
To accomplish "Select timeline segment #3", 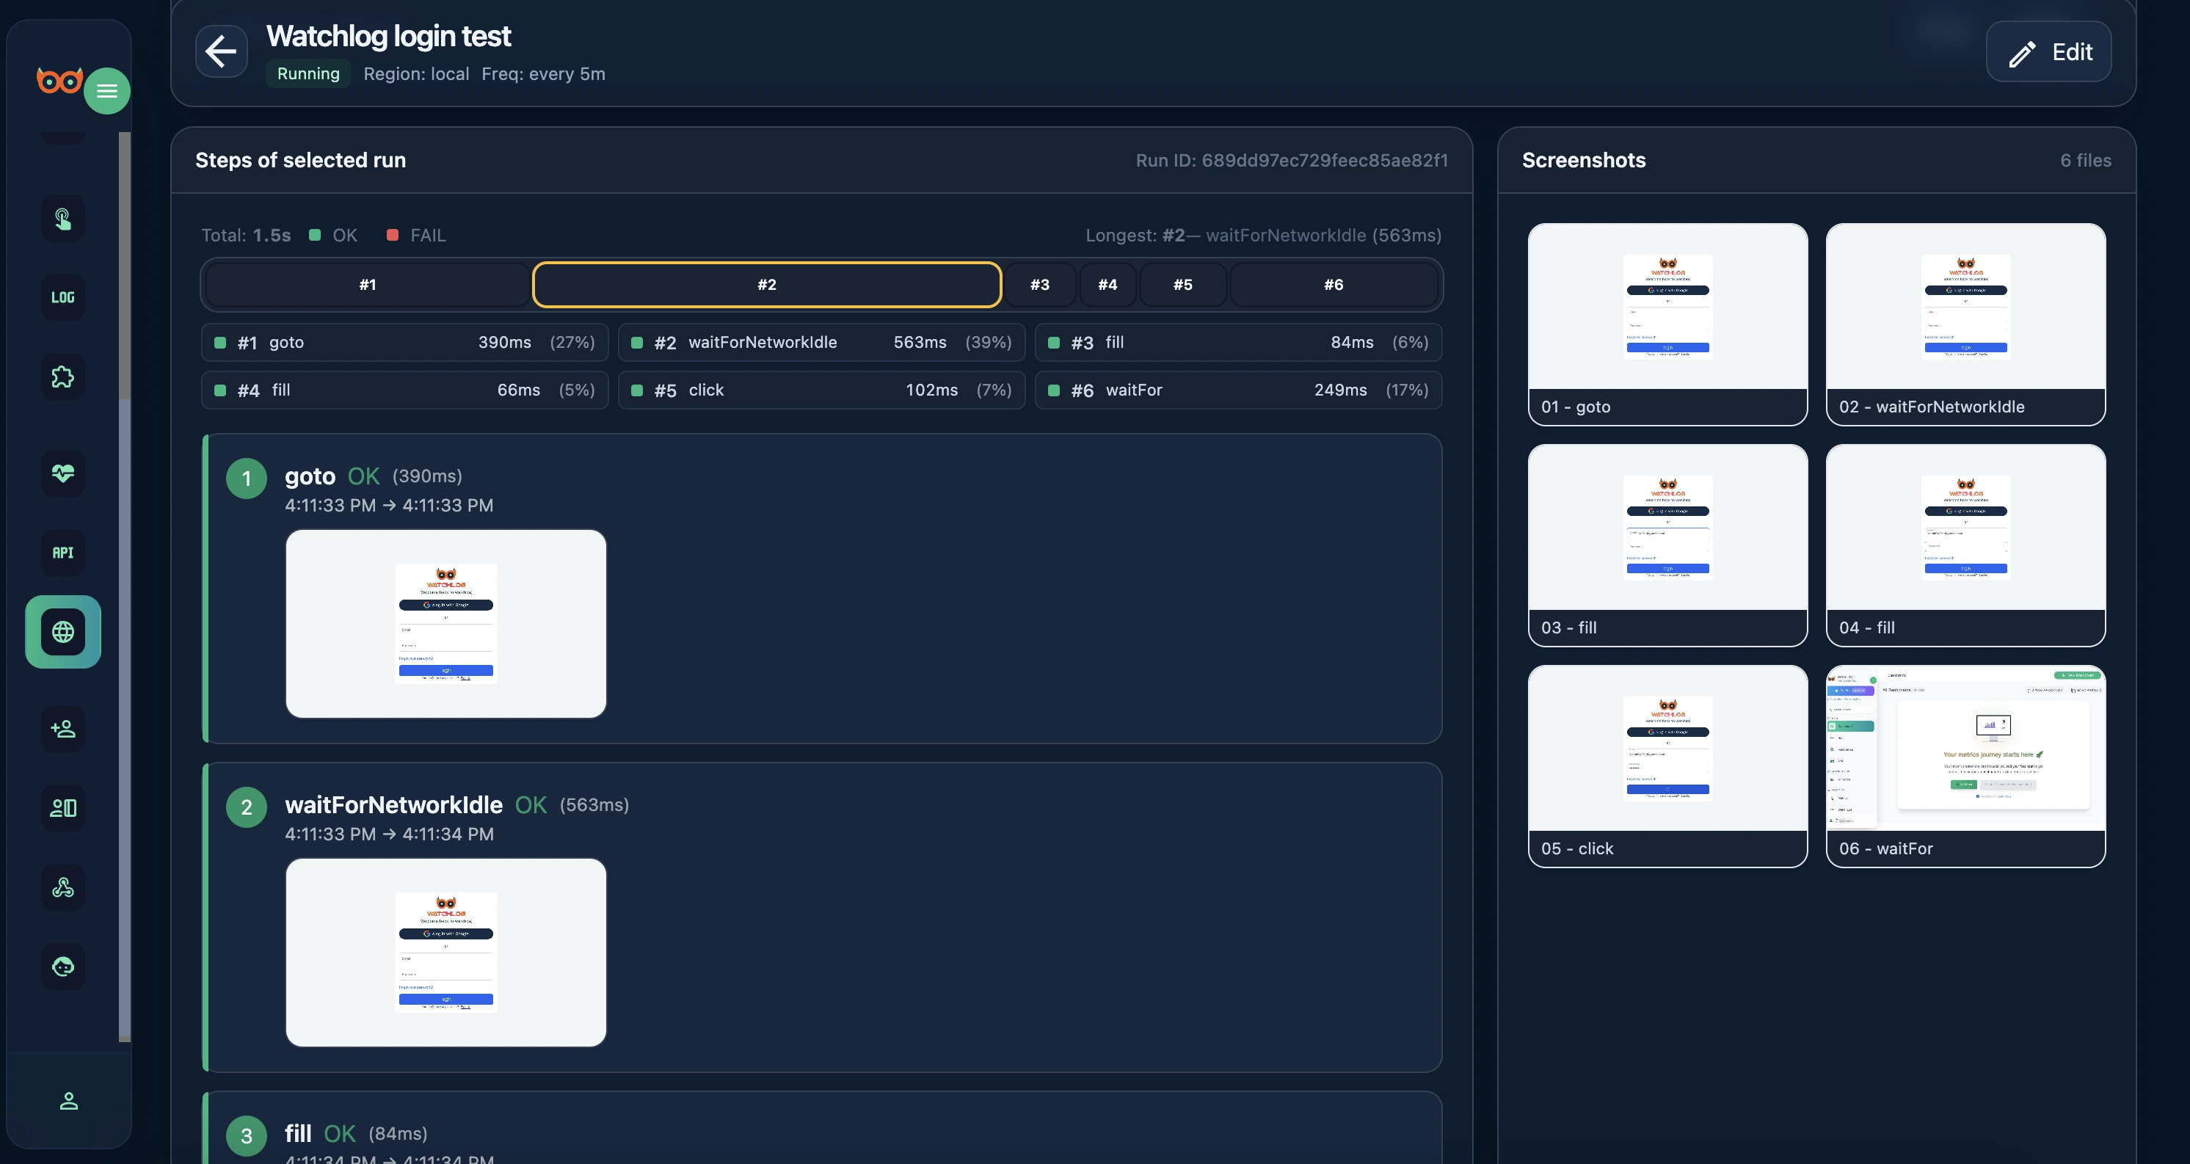I will (x=1040, y=285).
